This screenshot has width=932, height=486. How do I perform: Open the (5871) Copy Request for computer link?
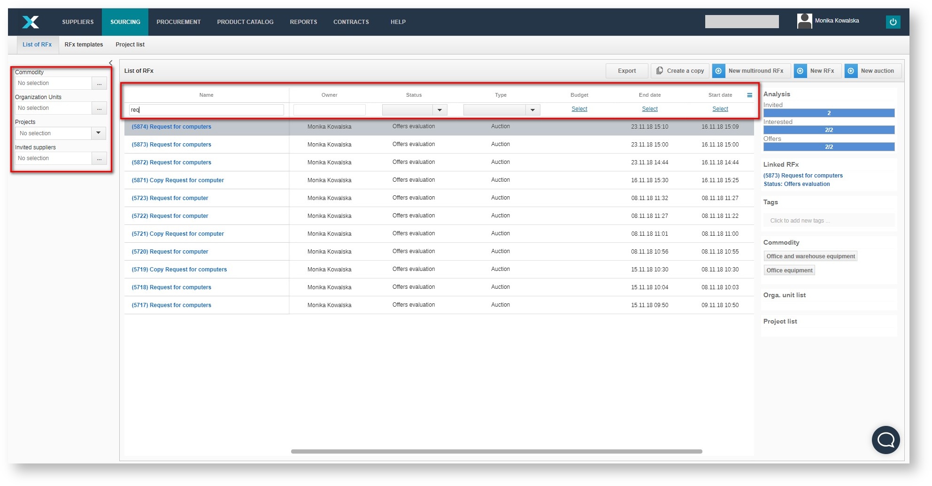pos(177,180)
